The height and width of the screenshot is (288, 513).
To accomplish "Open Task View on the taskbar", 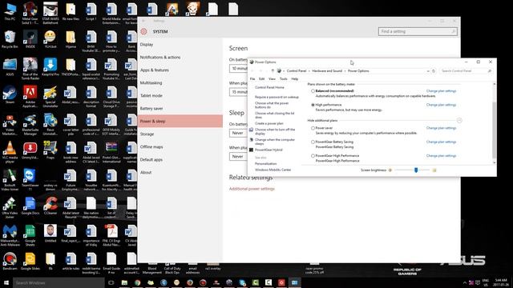I will [x=111, y=282].
